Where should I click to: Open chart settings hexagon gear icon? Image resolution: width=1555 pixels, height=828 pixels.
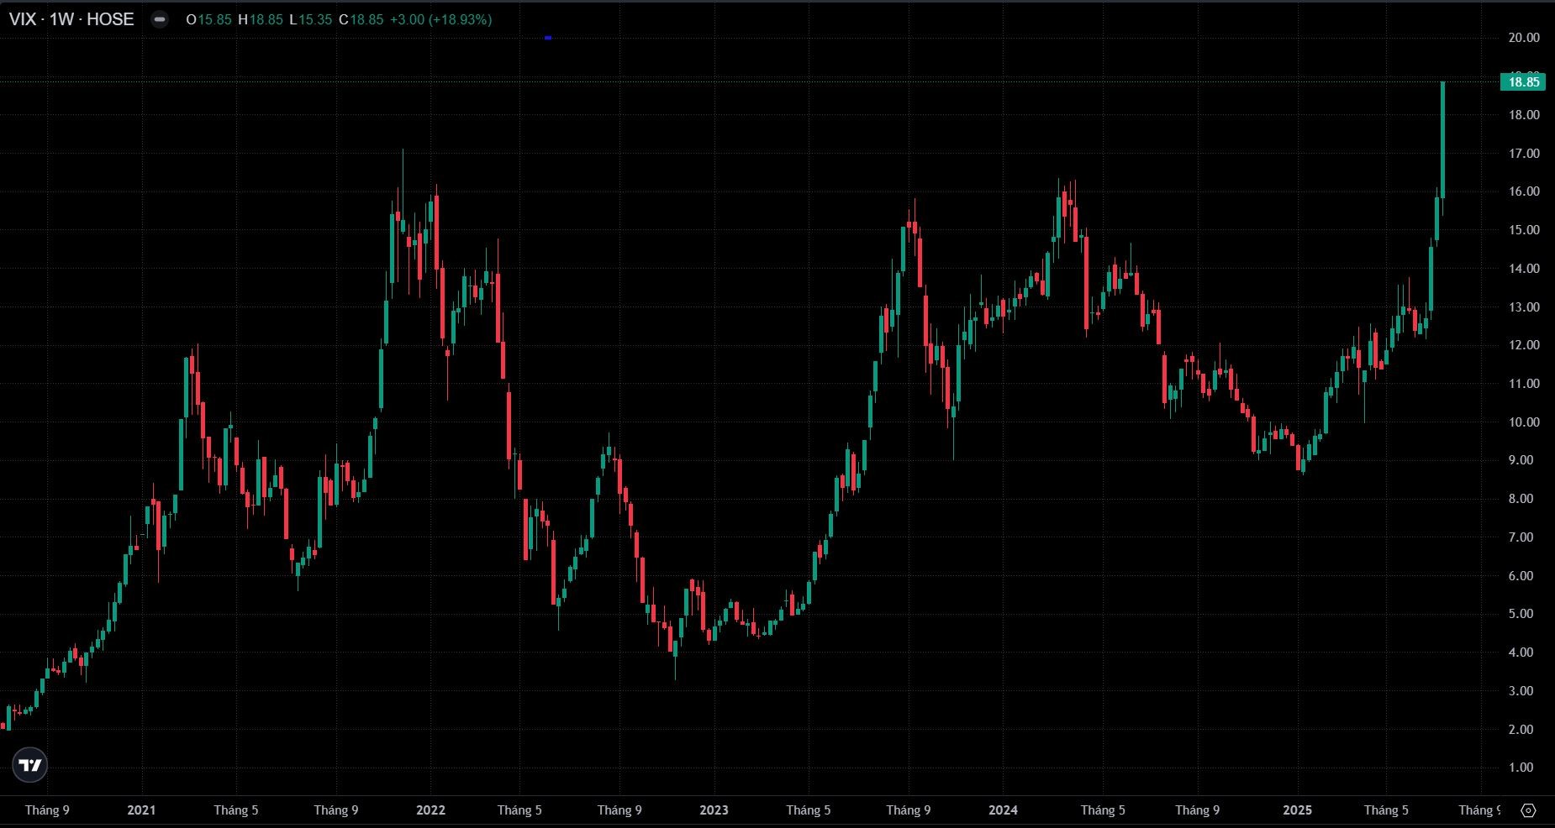click(1528, 810)
